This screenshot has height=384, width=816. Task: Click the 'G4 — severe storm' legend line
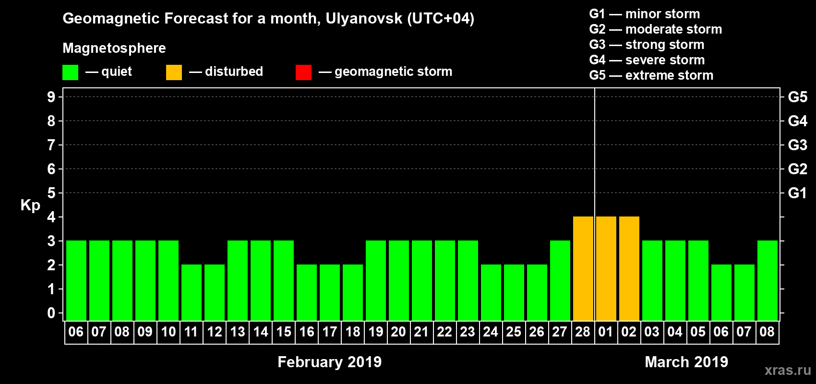(x=647, y=60)
